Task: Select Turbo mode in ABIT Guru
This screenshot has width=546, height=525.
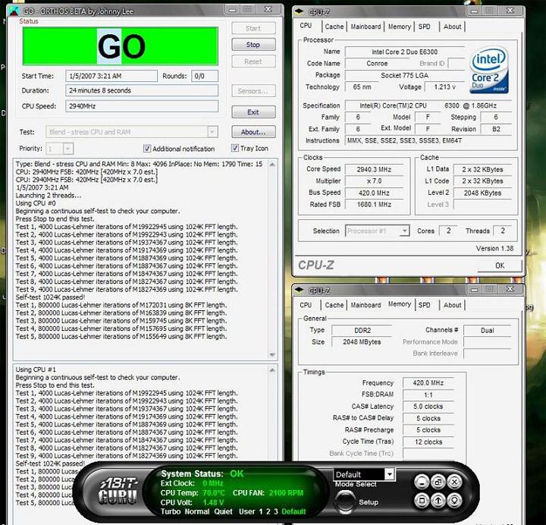Action: point(171,511)
